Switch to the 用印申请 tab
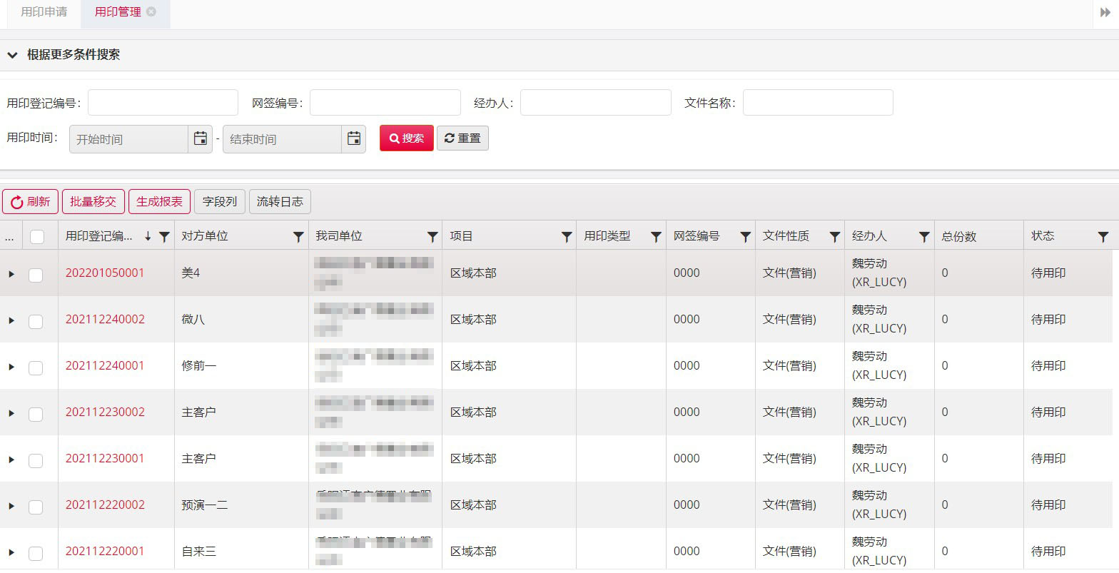Screen dimensions: 1119x573 (44, 12)
